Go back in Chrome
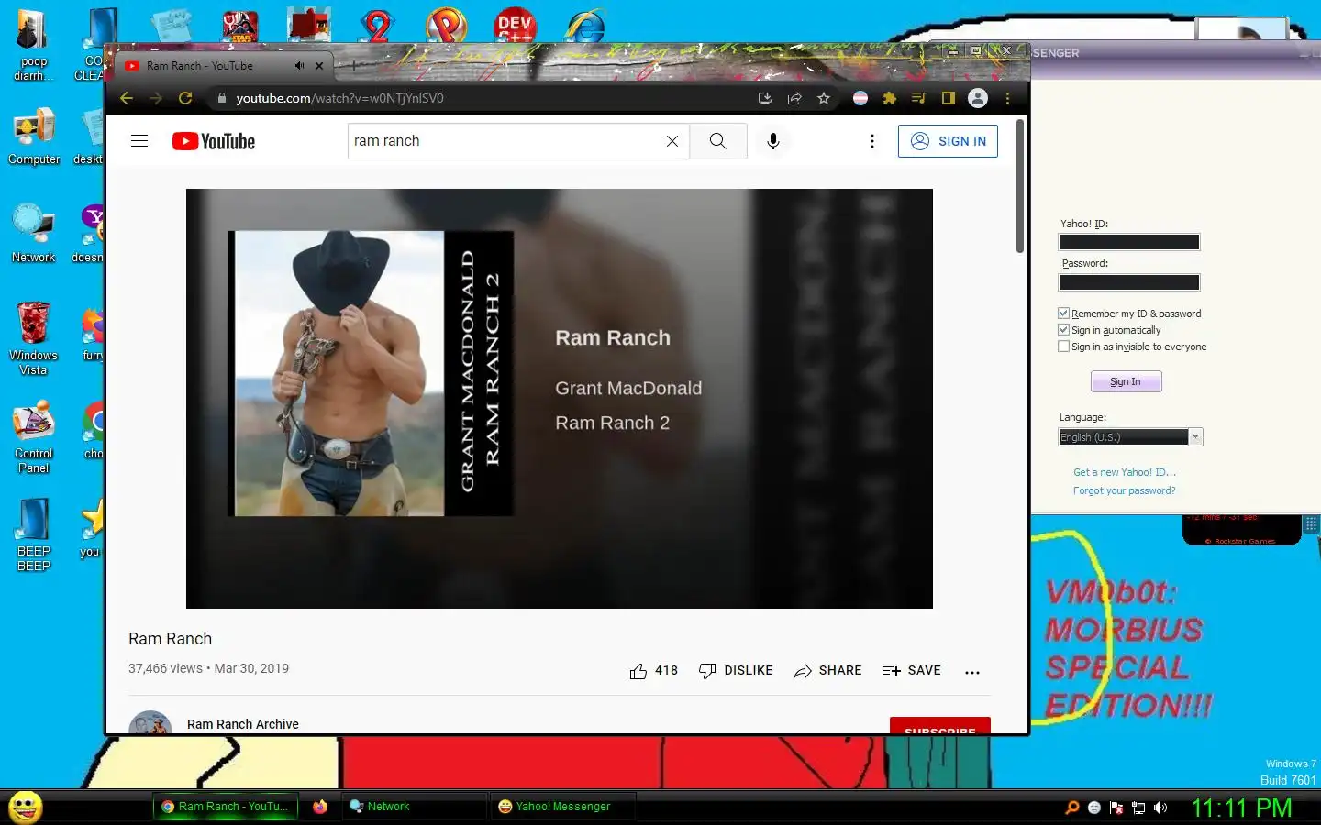The height and width of the screenshot is (825, 1321). click(x=127, y=98)
